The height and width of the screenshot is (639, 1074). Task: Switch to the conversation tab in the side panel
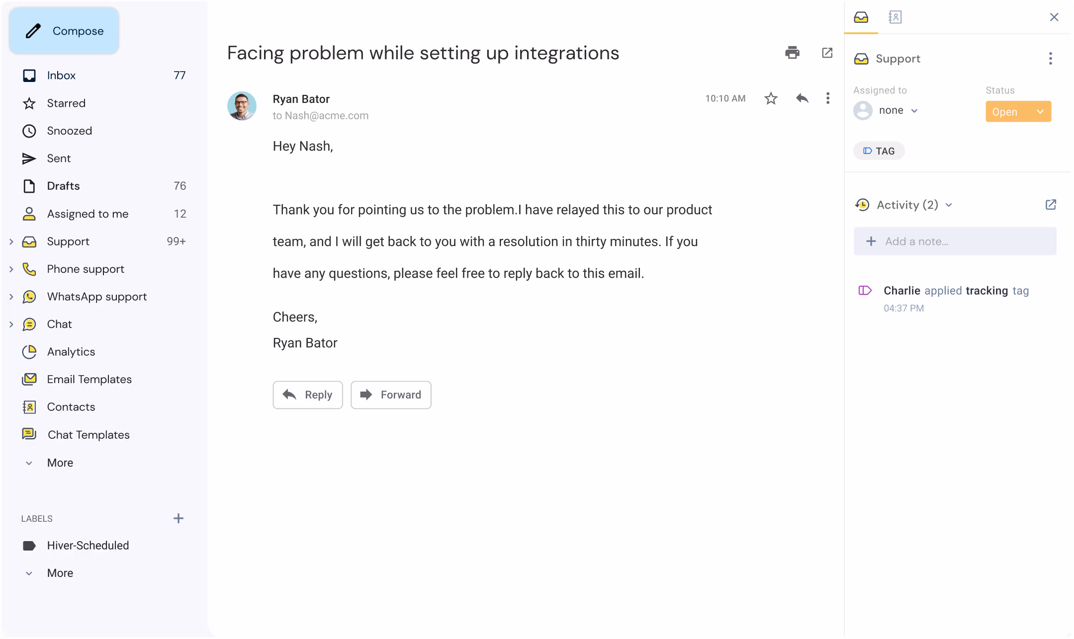(861, 17)
